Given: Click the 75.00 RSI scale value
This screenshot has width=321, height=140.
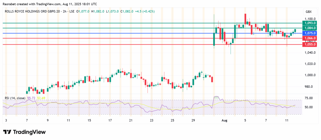Looking at the screenshot, I should pos(308,98).
